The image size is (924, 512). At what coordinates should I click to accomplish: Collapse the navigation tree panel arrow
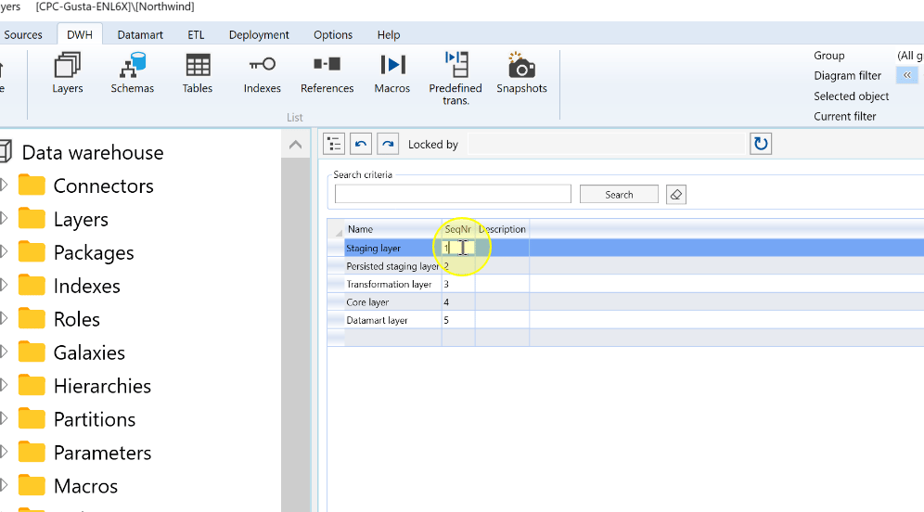pos(296,145)
